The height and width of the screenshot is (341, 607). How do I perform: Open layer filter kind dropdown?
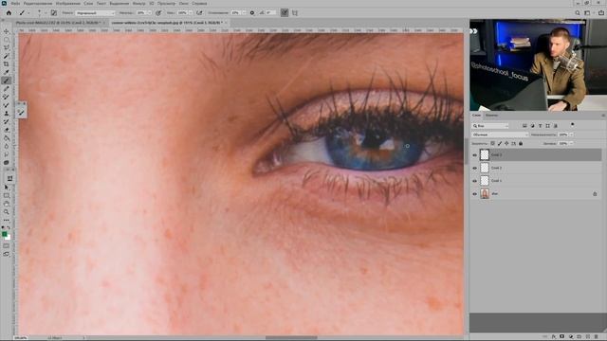pyautogui.click(x=490, y=126)
